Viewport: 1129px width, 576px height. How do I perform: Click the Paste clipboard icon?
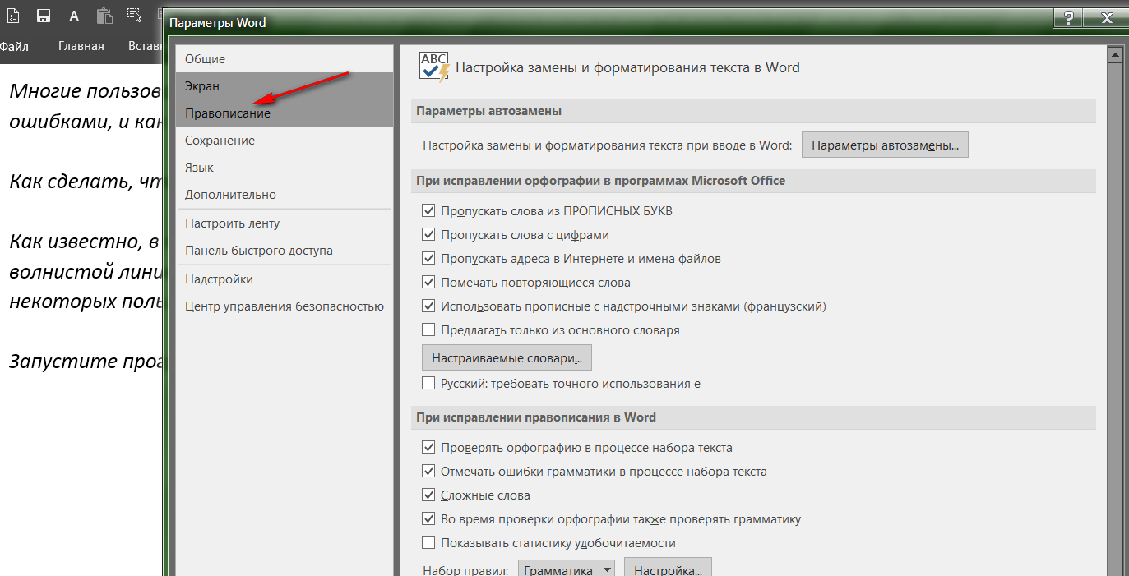104,16
